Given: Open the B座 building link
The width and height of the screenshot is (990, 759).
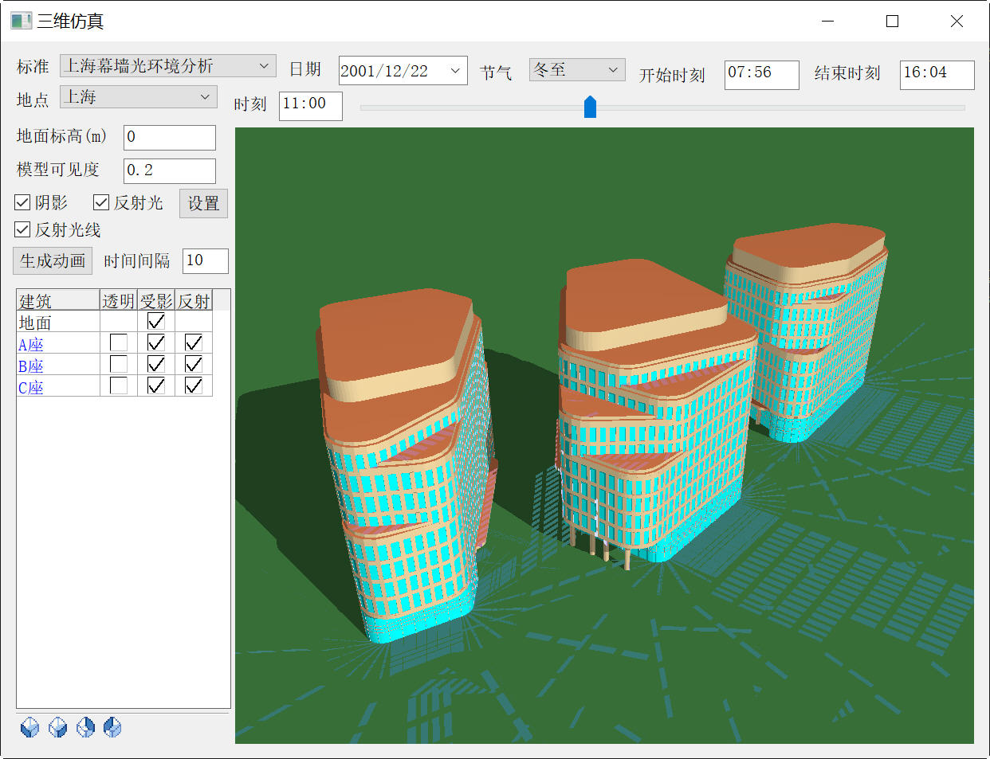Looking at the screenshot, I should [x=31, y=366].
